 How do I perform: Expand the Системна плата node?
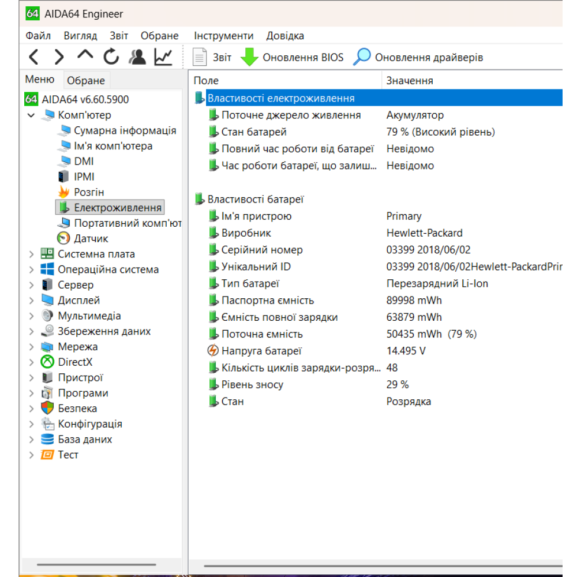coord(31,254)
